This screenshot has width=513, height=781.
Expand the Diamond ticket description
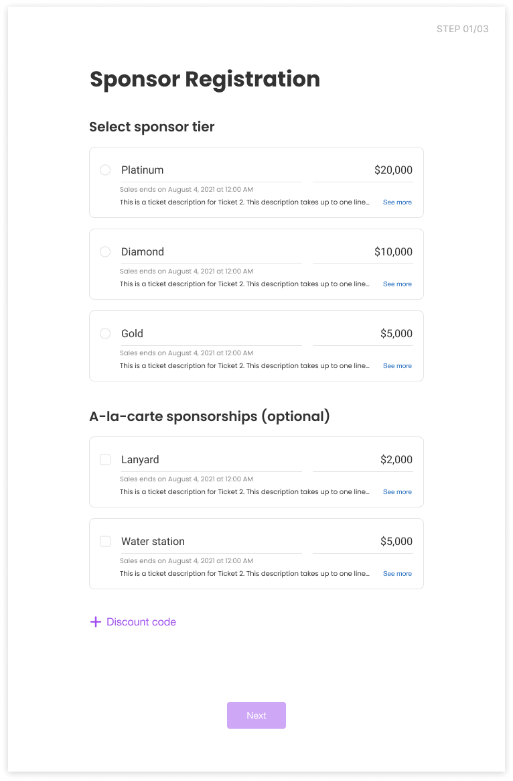(397, 284)
